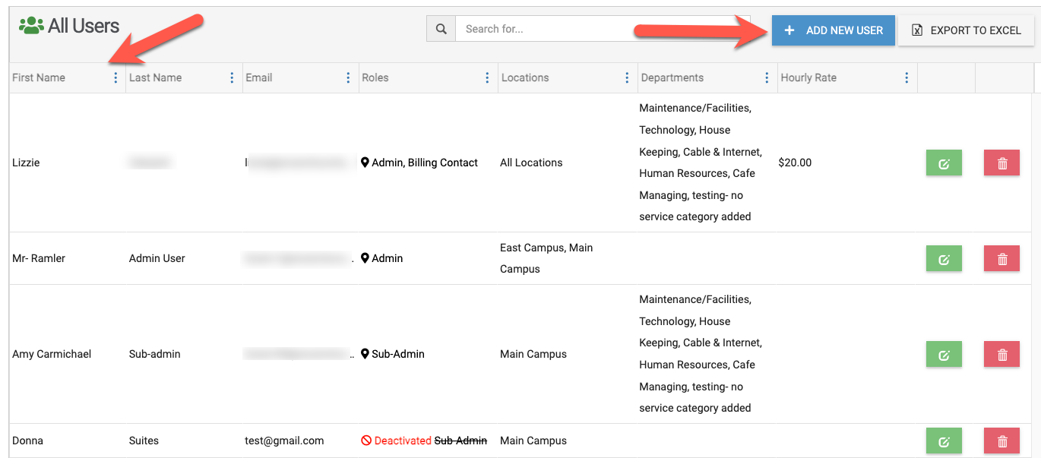
Task: Delete the Amy Carmichael user
Action: (x=1002, y=355)
